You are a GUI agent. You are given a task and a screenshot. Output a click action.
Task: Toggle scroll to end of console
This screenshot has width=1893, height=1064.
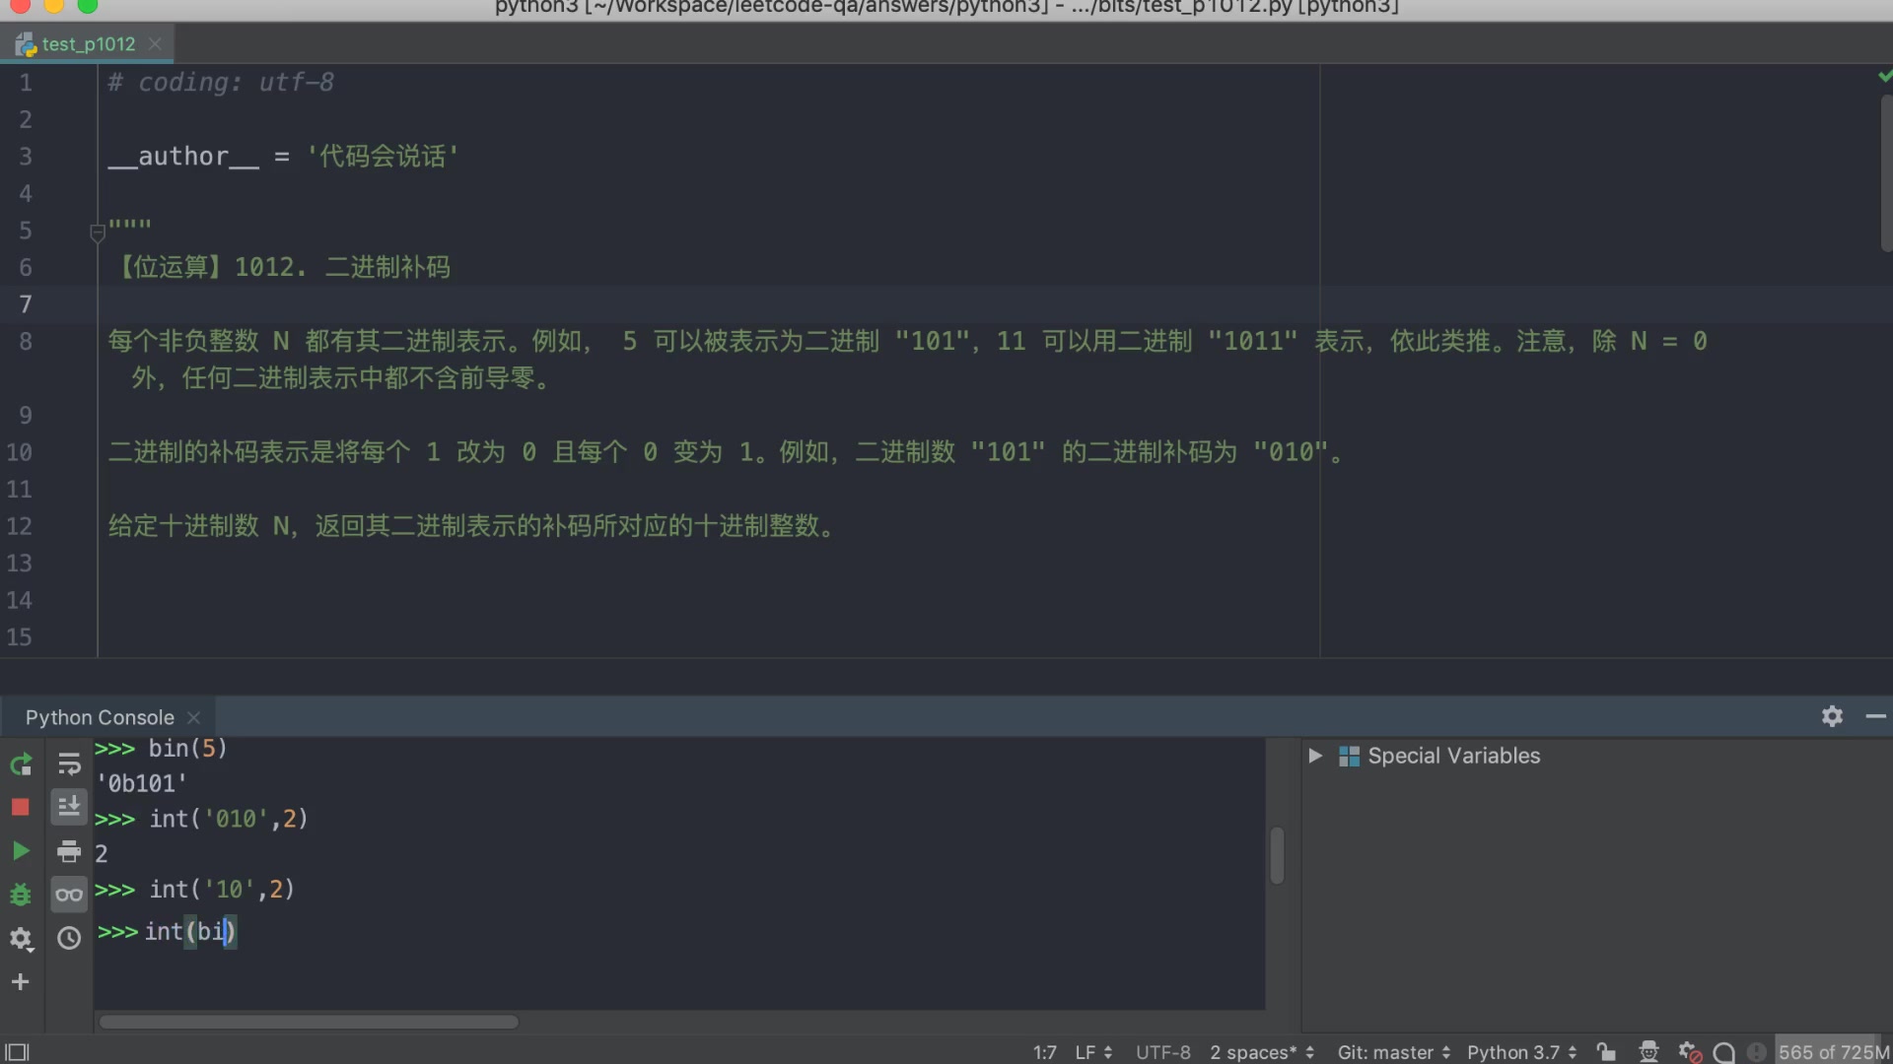point(69,808)
